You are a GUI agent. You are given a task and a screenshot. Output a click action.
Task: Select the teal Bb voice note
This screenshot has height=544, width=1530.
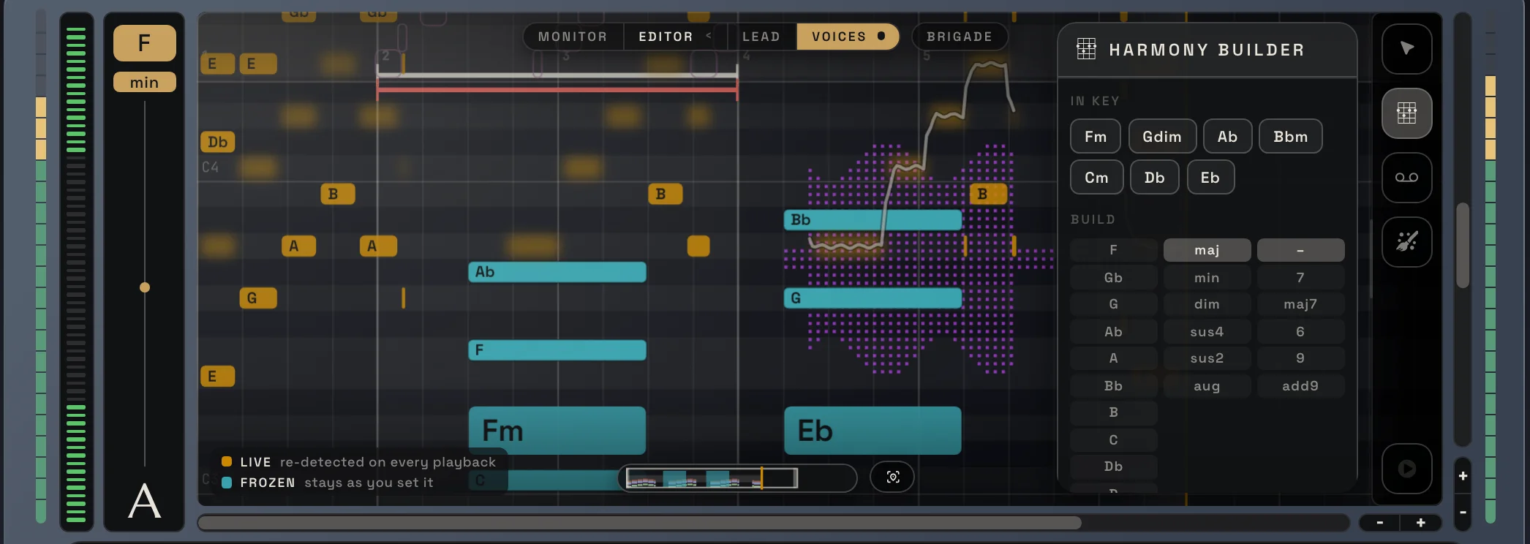pos(873,220)
